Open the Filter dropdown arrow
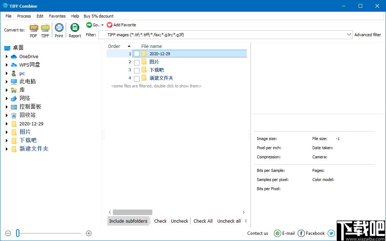The image size is (386, 241). [x=349, y=34]
